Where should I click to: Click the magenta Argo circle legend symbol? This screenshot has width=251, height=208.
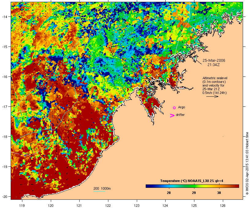pos(174,108)
